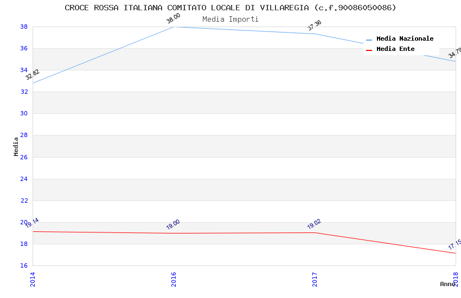461x298 pixels.
Task: Click the y-axis tick value 26
Action: (24, 157)
